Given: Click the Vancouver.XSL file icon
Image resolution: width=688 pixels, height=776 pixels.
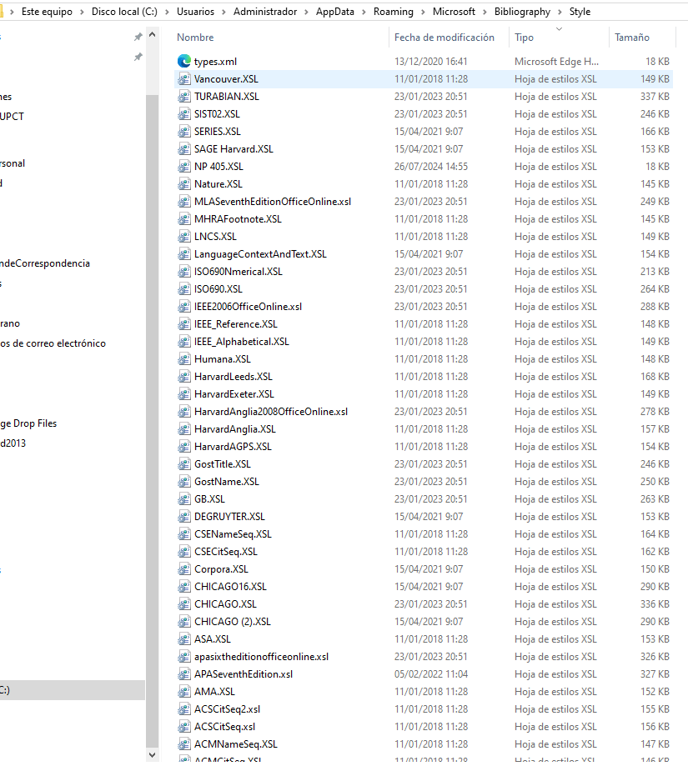Looking at the screenshot, I should pos(184,79).
